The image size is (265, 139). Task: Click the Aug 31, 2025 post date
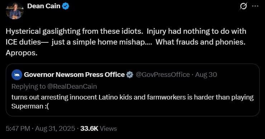tap(55, 129)
